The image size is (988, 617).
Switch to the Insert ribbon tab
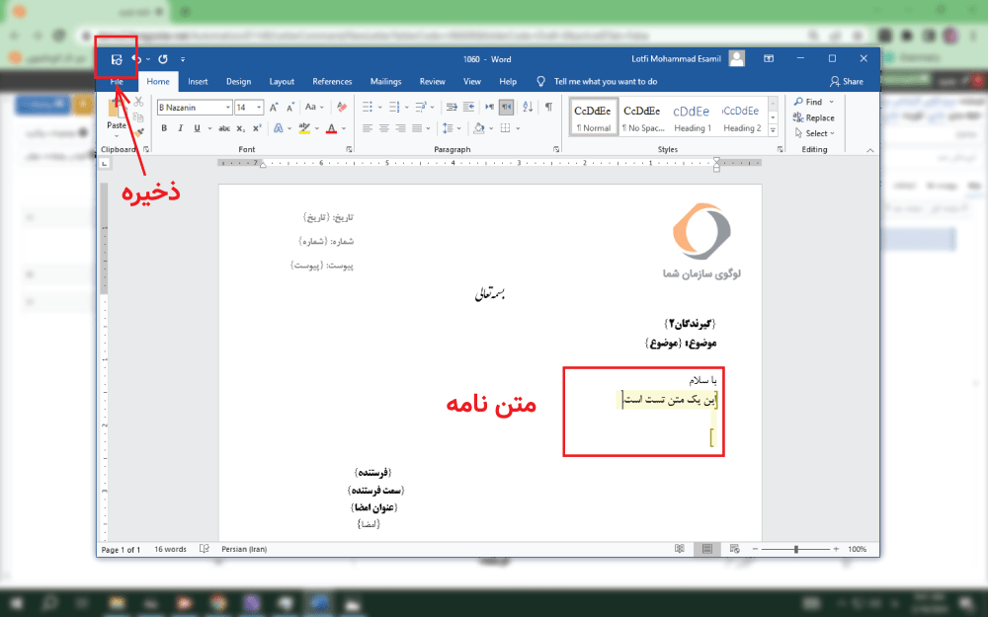pos(198,81)
